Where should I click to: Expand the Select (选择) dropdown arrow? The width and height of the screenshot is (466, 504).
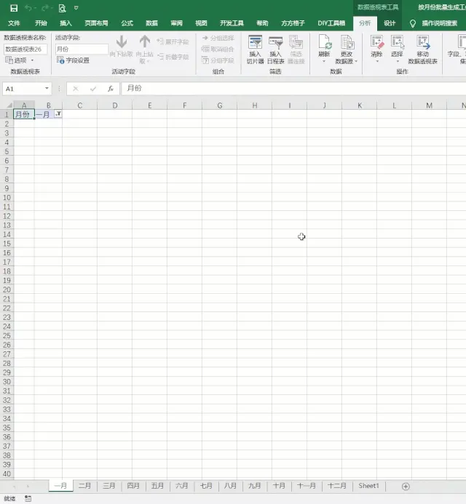(x=398, y=61)
